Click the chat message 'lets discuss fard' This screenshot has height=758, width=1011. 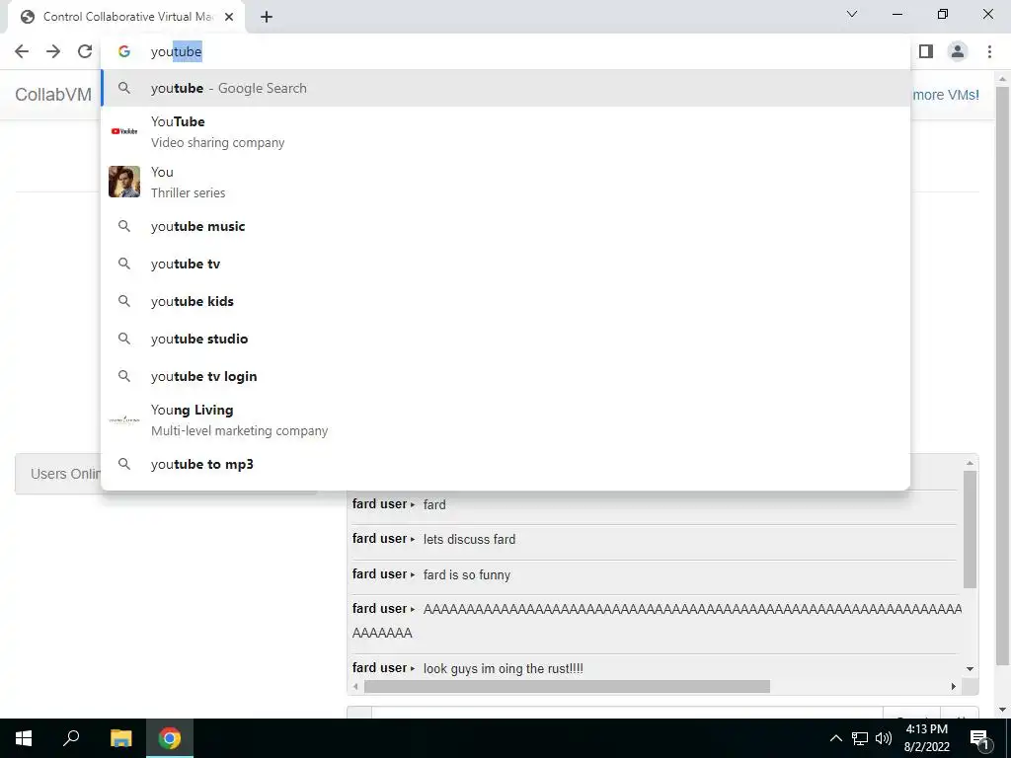click(x=469, y=540)
